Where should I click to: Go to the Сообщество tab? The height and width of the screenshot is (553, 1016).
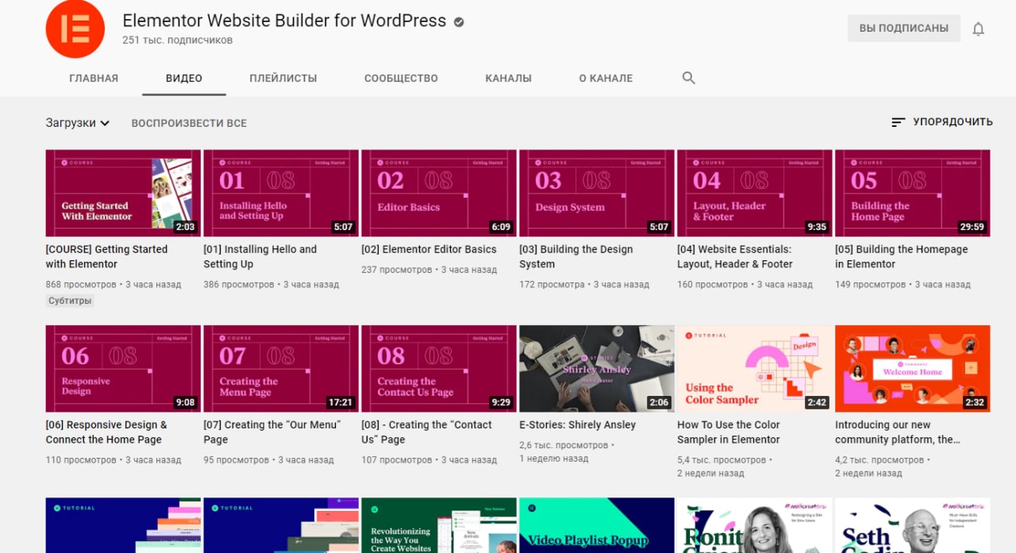pyautogui.click(x=401, y=78)
